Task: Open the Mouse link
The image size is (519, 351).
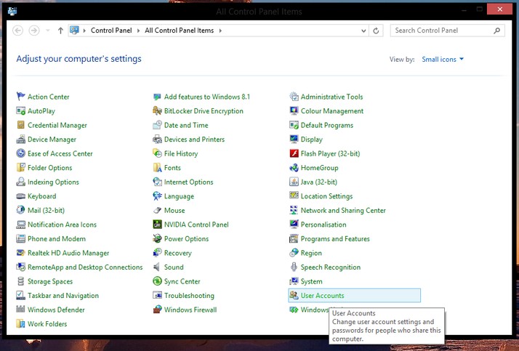Action: [x=174, y=210]
